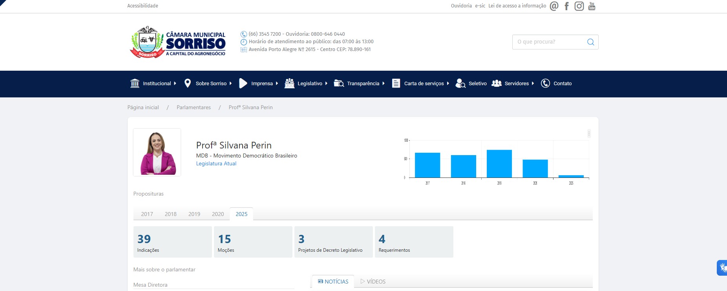Open the YouTube icon link
The width and height of the screenshot is (727, 291).
[592, 6]
